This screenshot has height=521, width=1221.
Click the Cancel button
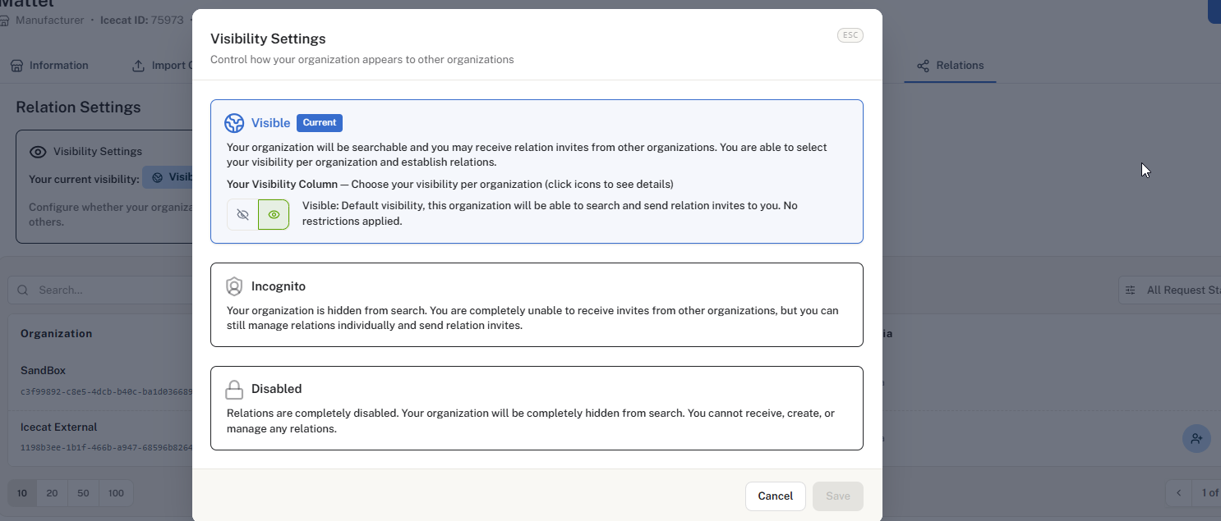[776, 496]
